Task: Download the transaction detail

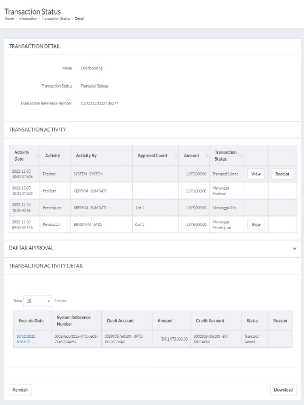Action: pyautogui.click(x=283, y=390)
